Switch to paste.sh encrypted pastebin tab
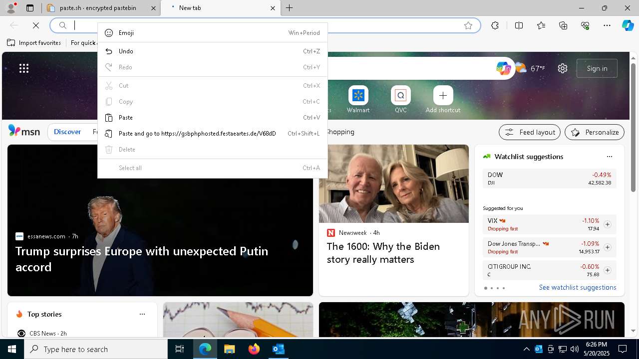 [x=97, y=8]
